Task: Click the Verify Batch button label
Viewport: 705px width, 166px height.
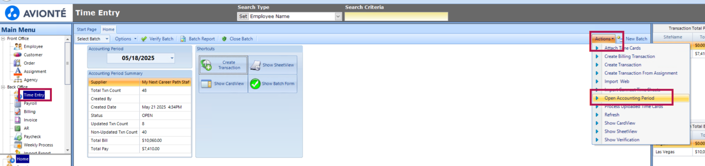Action: pos(161,39)
